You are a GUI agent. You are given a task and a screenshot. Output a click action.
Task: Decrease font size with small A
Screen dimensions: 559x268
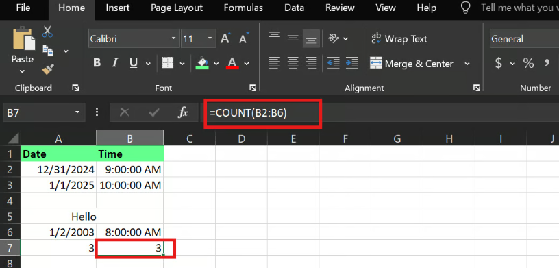(x=244, y=38)
